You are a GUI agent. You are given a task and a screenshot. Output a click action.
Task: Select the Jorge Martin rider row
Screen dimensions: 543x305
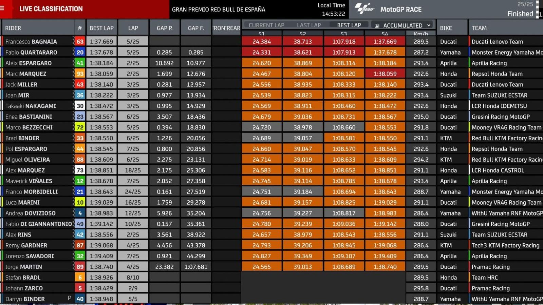[24, 267]
